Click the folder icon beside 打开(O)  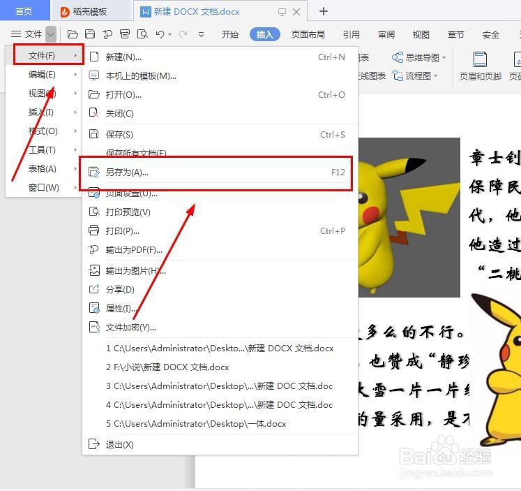click(94, 94)
